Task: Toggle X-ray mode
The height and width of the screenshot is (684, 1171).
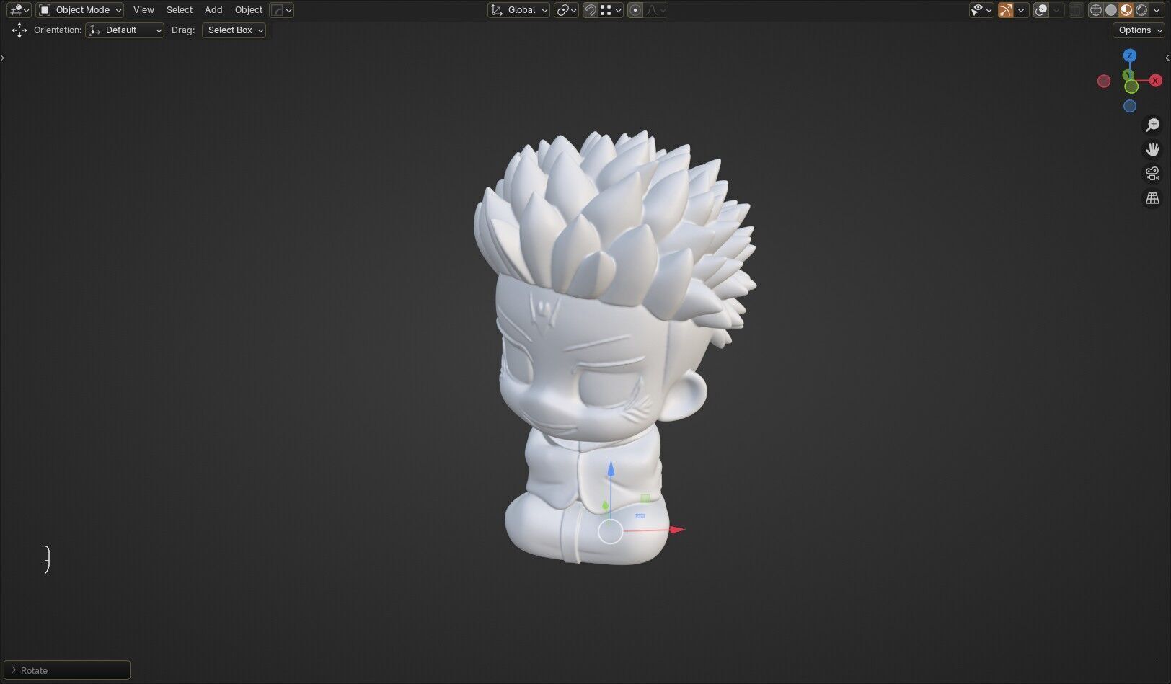Action: click(x=1076, y=10)
